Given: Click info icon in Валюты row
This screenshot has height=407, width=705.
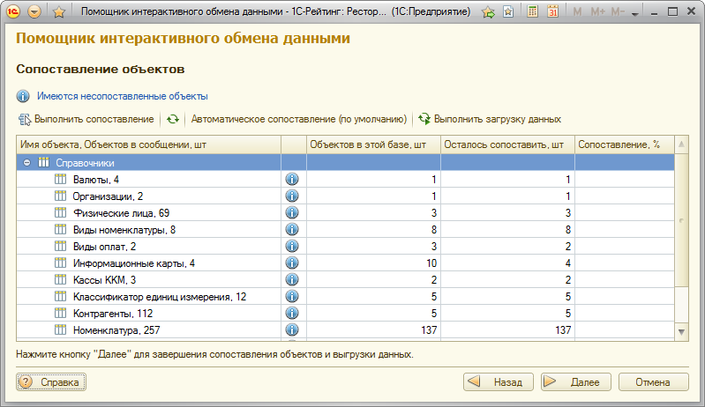Looking at the screenshot, I should tap(292, 180).
